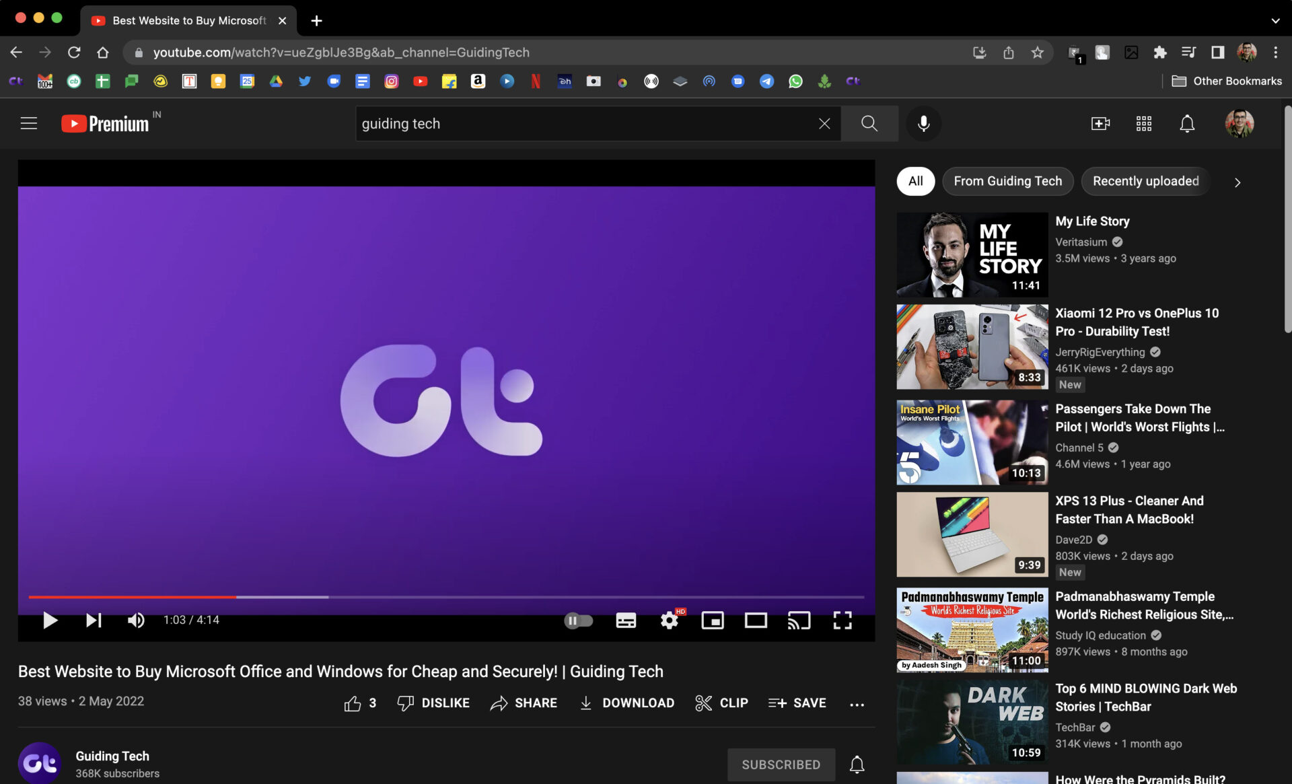Open Padmanabhaswamy Temple video title
1292x784 pixels.
1144,606
